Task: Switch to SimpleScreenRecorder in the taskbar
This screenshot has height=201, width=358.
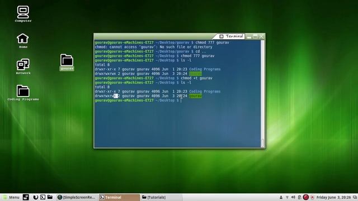Action: click(x=77, y=197)
